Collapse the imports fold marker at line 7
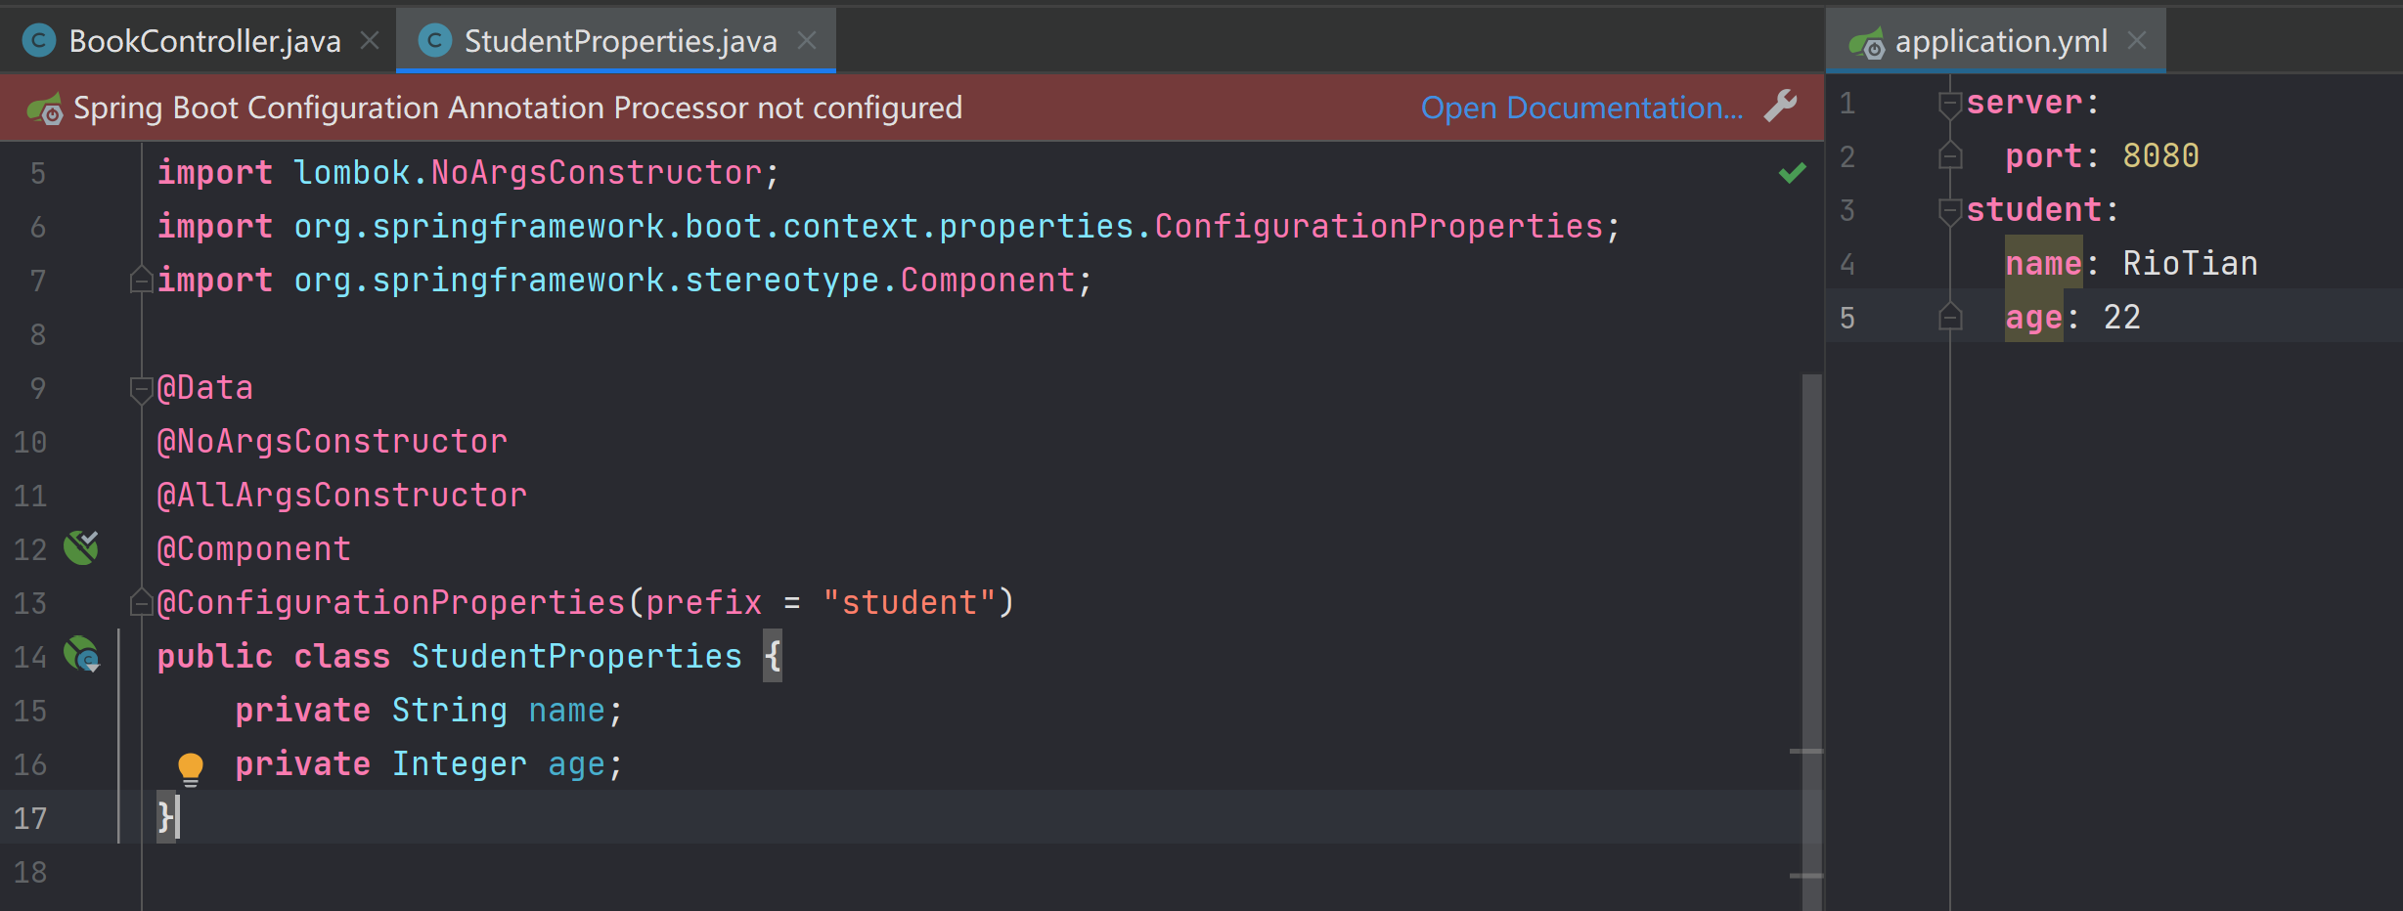Image resolution: width=2403 pixels, height=911 pixels. 141,280
